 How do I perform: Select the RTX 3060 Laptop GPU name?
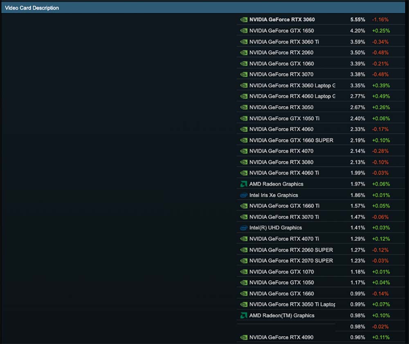pyautogui.click(x=292, y=85)
